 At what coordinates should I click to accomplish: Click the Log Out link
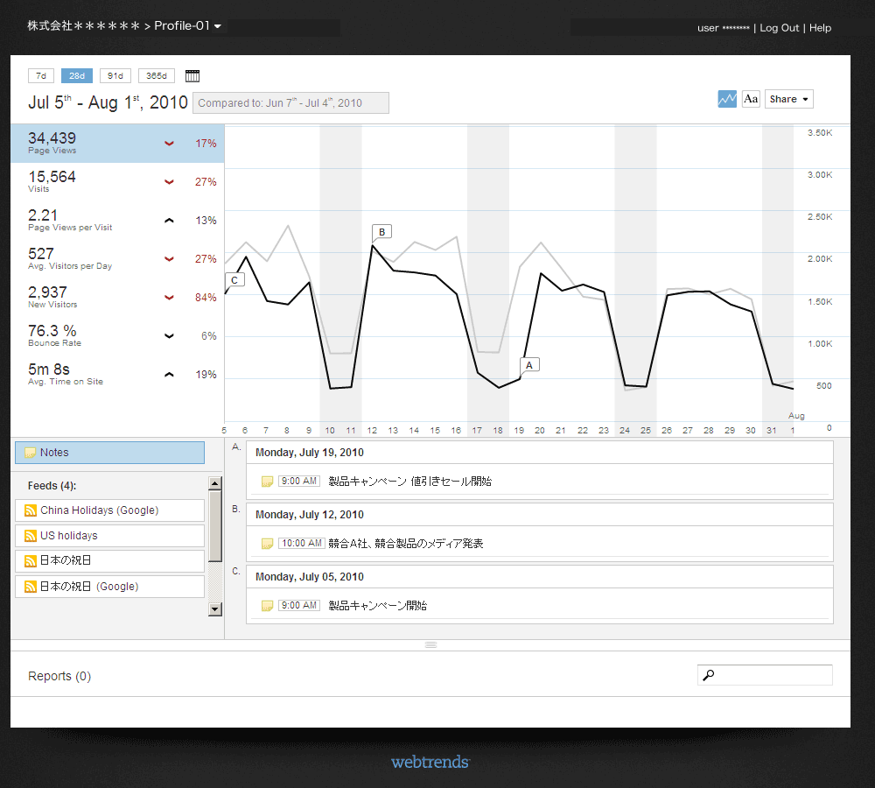coord(779,28)
